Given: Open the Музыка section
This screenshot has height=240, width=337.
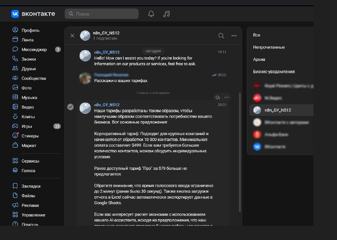Looking at the screenshot, I should point(29,97).
